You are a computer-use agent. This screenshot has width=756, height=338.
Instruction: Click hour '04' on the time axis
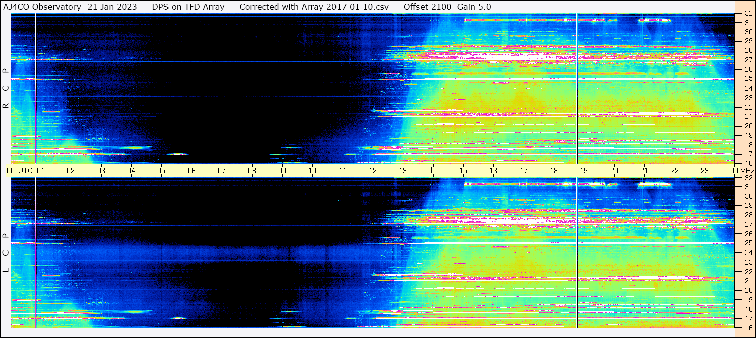(131, 171)
